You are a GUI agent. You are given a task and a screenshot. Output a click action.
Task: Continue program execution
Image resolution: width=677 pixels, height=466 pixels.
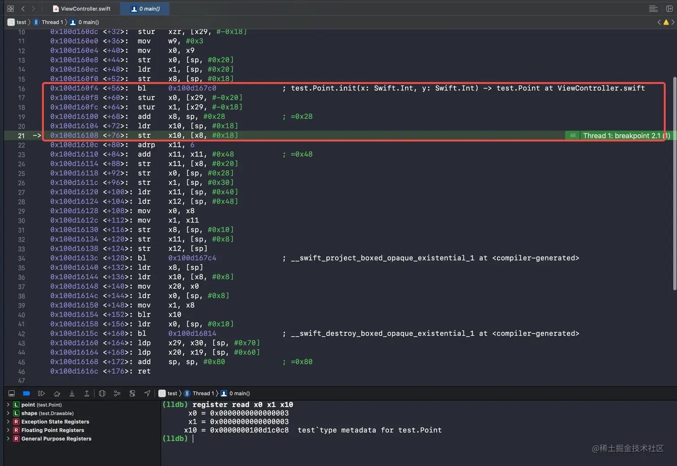41,393
